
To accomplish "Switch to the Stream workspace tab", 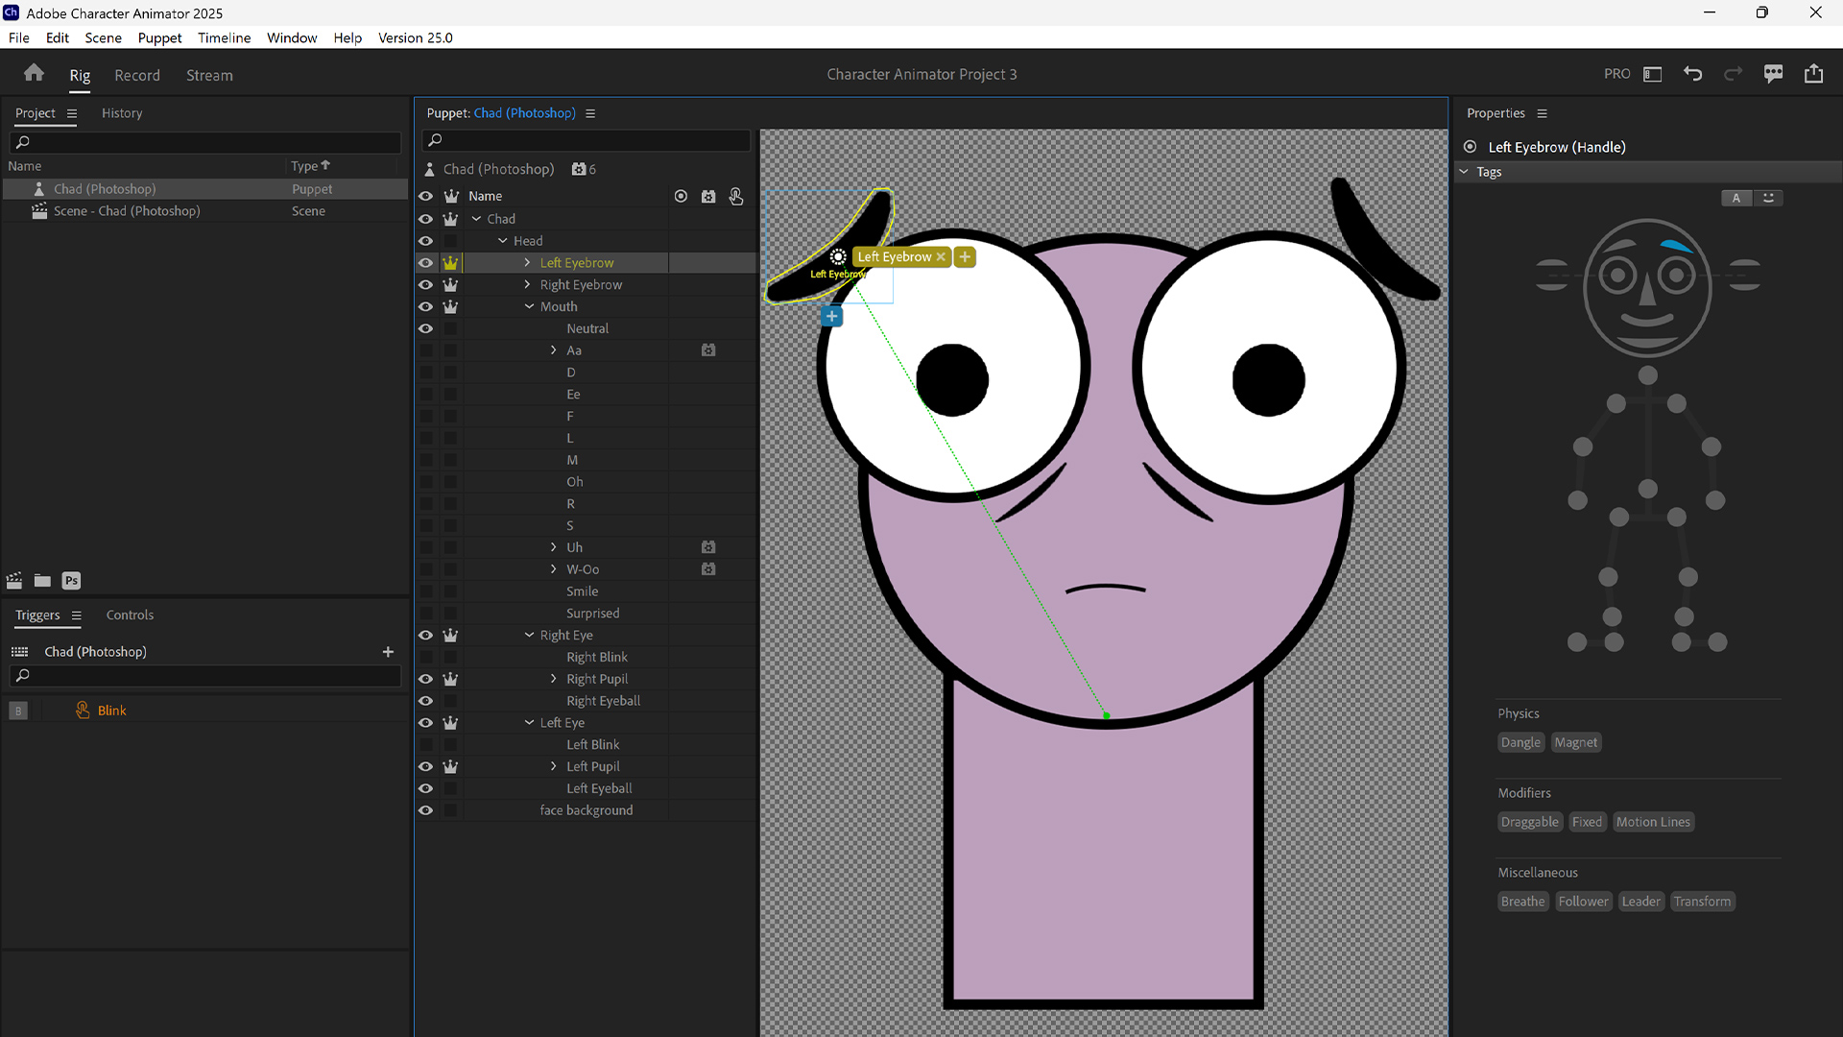I will point(209,75).
